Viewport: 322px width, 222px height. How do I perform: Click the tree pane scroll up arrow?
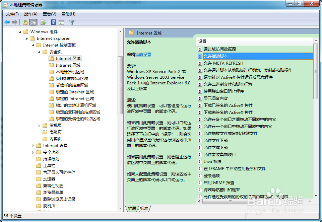coord(120,31)
